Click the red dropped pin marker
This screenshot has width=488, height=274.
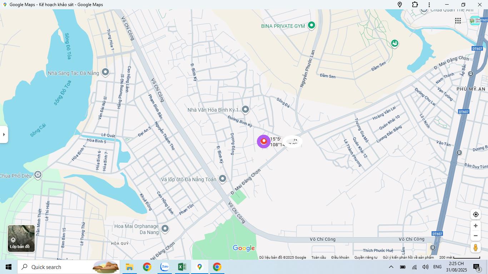tap(264, 141)
